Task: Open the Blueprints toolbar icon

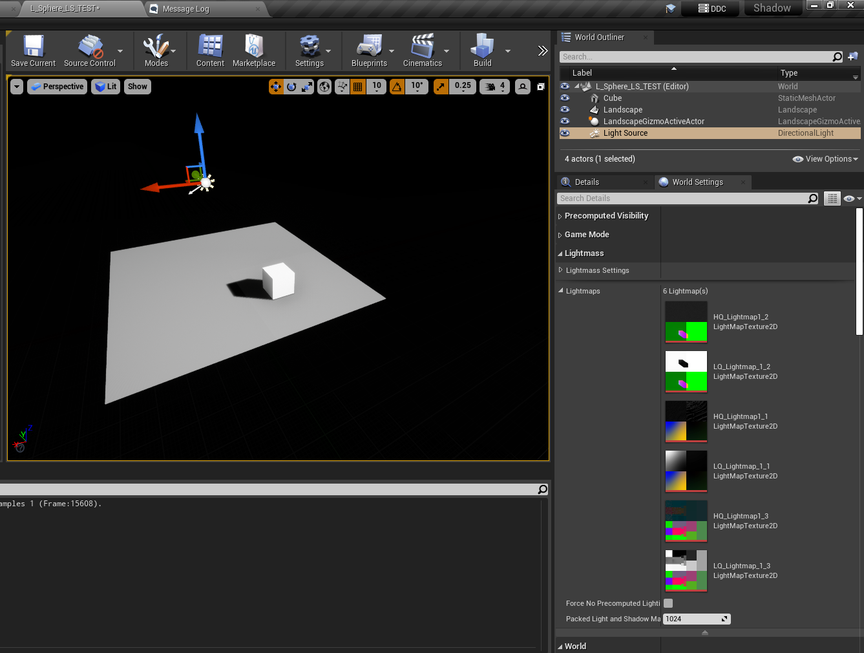Action: click(x=369, y=48)
